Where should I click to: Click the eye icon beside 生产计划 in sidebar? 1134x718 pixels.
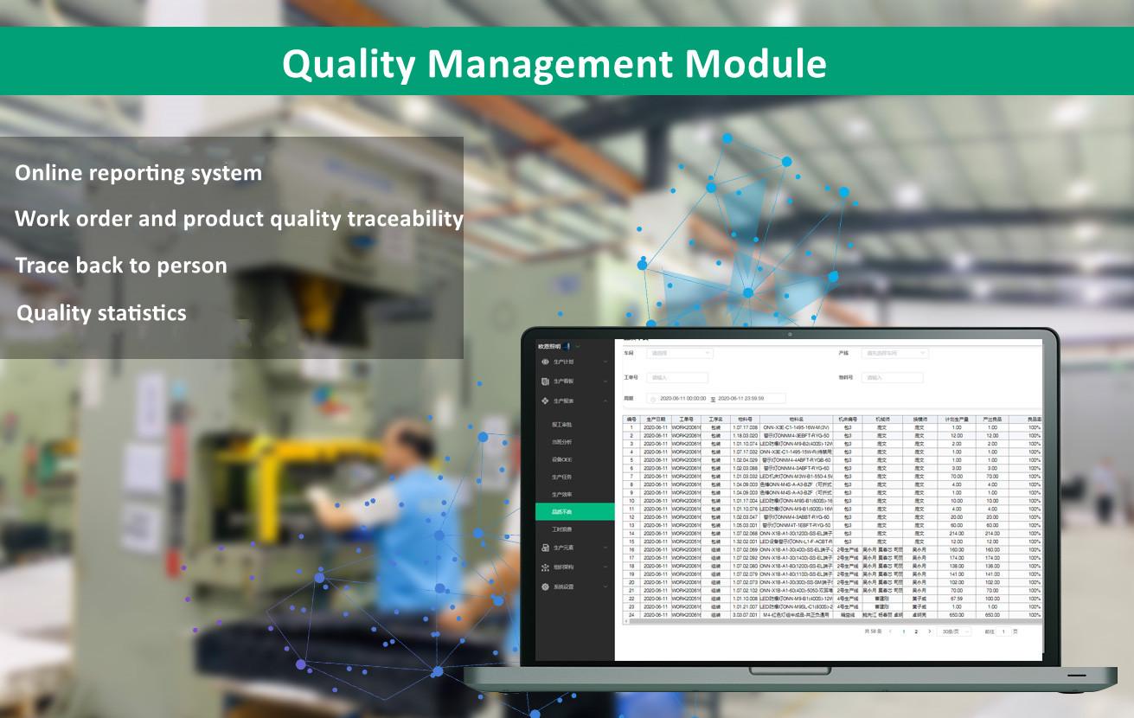pyautogui.click(x=545, y=362)
